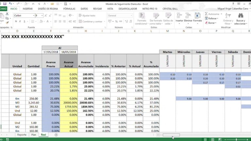Screen dimensions: 251x141
Task: Open Borrar dropdown
Action: tap(211, 23)
